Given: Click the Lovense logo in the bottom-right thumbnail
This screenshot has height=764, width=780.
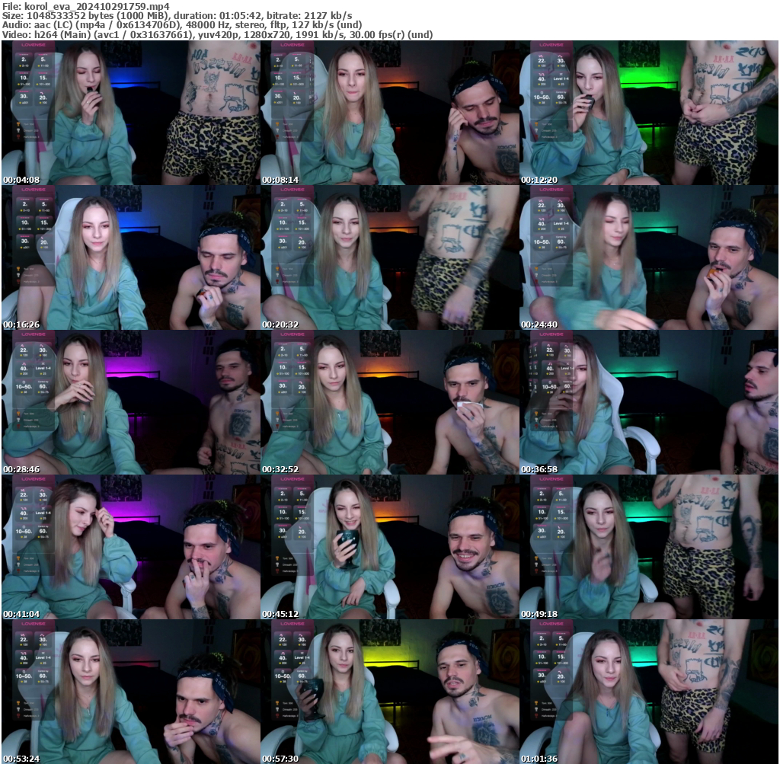Looking at the screenshot, I should tap(551, 623).
